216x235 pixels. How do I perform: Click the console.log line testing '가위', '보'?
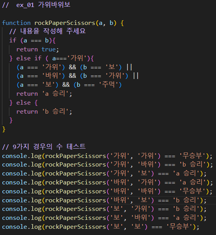pyautogui.click(x=104, y=174)
